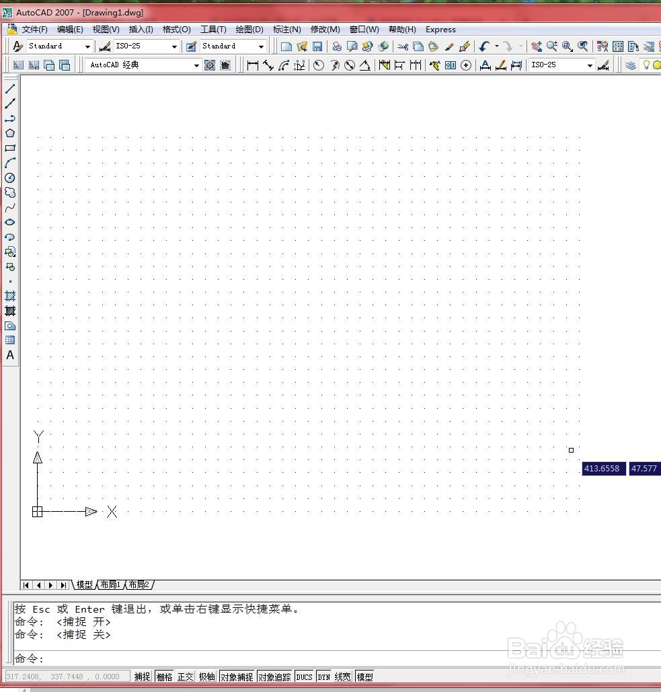661x692 pixels.
Task: Select the Polyline tool
Action: coord(10,118)
